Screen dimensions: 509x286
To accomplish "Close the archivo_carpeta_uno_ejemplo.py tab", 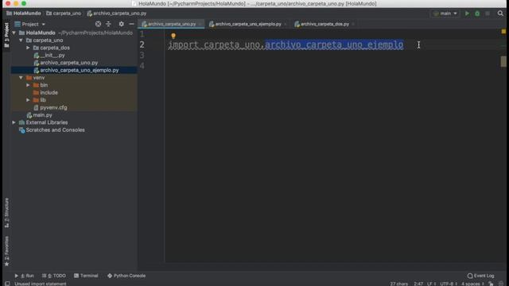I will (x=286, y=24).
